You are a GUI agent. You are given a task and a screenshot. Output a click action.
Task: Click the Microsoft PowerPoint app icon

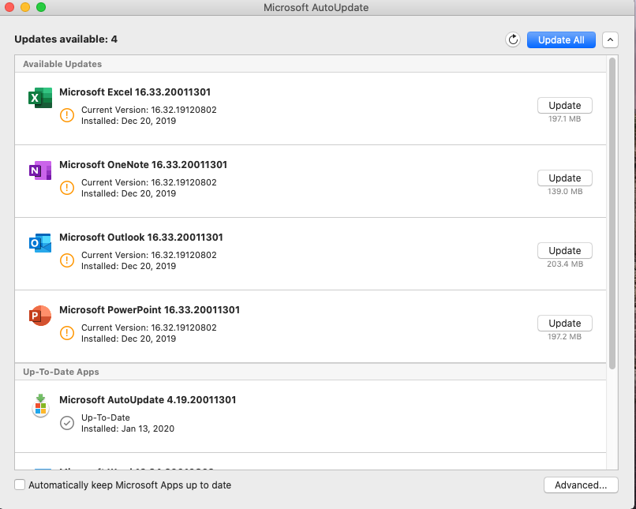coord(40,316)
